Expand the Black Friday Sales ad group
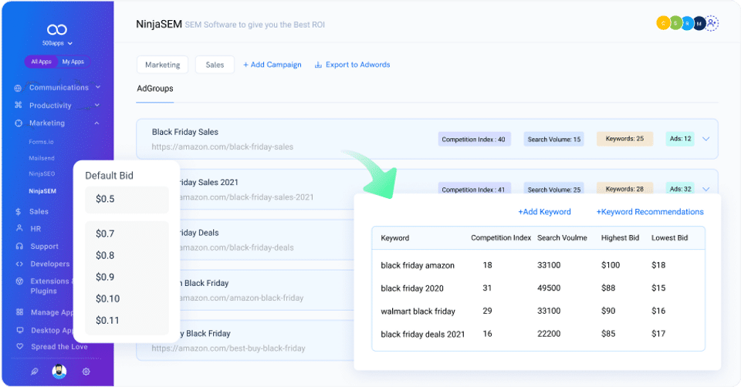The width and height of the screenshot is (741, 387). (706, 139)
